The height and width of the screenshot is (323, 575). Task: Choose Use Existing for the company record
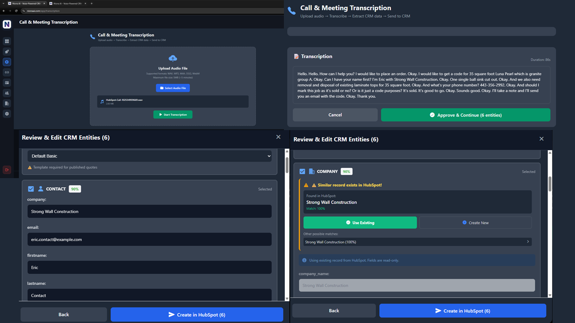tap(360, 223)
